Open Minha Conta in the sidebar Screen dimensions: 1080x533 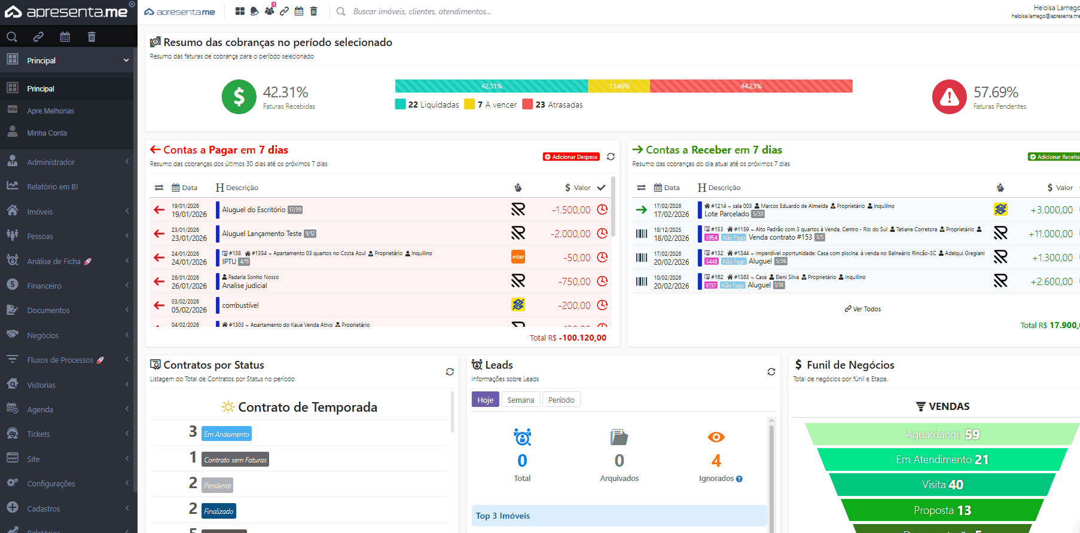pyautogui.click(x=47, y=133)
